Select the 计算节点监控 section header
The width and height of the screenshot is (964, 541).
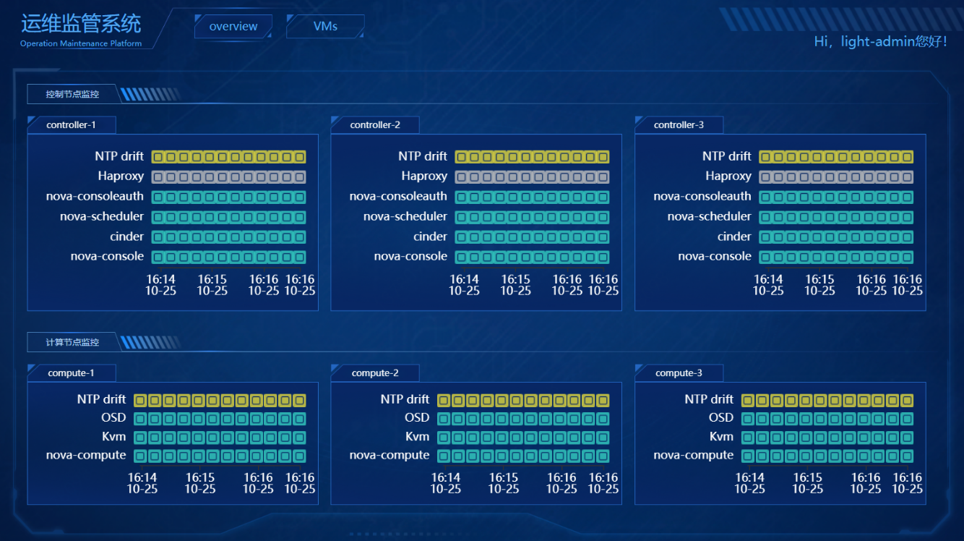click(72, 342)
